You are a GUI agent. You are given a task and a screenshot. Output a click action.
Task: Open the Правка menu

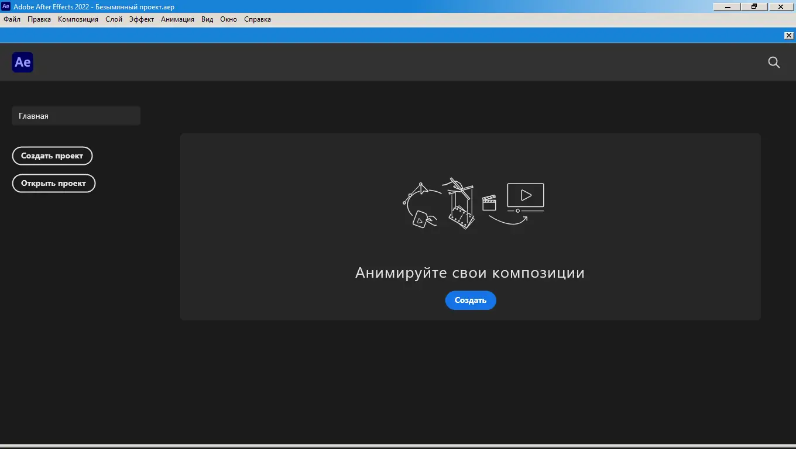[39, 19]
